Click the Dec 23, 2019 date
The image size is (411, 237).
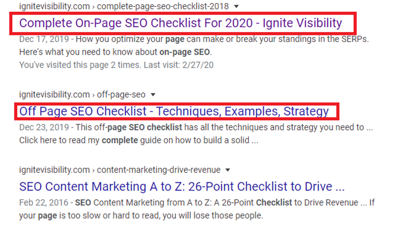point(41,128)
